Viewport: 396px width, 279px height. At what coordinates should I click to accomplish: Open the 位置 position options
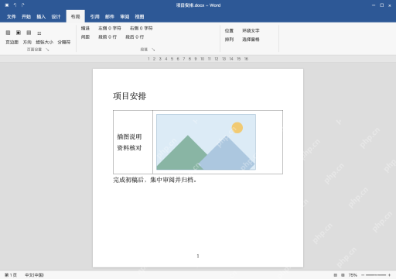pos(229,30)
